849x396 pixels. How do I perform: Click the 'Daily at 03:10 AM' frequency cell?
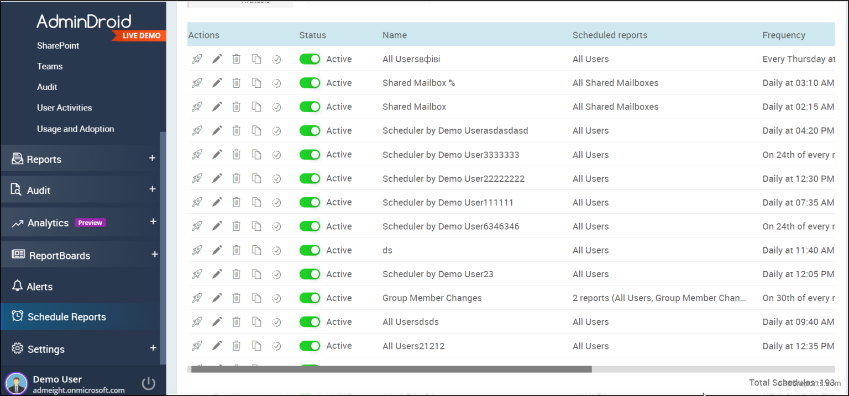[798, 83]
